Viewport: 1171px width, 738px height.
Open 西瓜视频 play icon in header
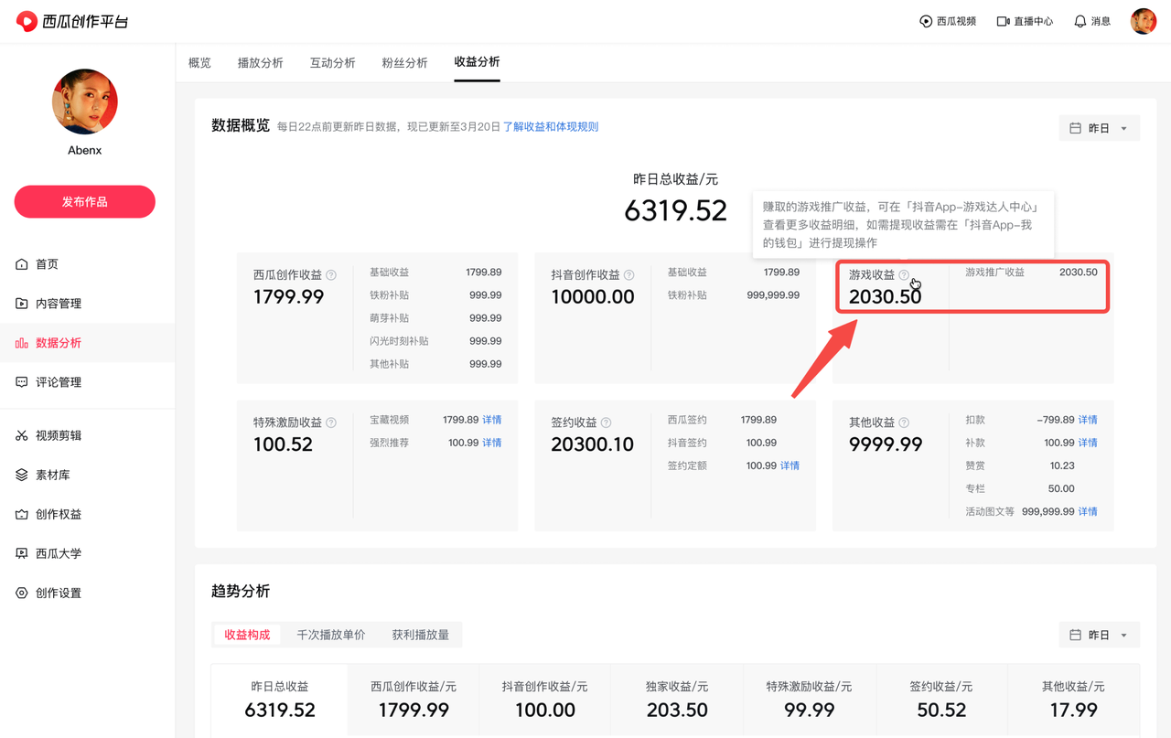click(x=926, y=21)
